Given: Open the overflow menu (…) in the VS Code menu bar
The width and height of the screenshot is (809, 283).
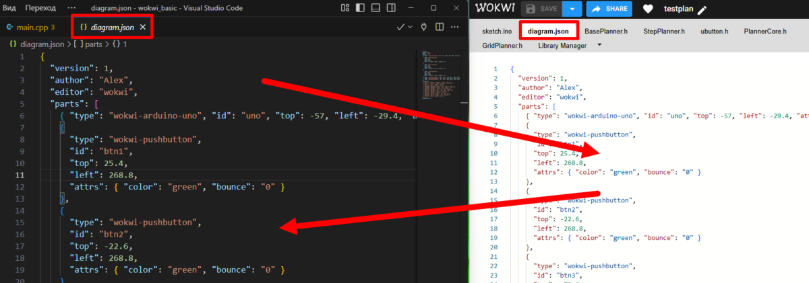Looking at the screenshot, I should 72,8.
